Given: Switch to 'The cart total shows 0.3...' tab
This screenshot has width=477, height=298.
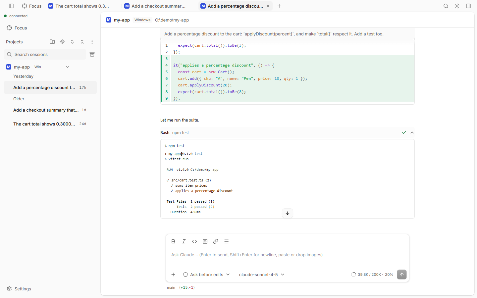Looking at the screenshot, I should click(x=79, y=6).
